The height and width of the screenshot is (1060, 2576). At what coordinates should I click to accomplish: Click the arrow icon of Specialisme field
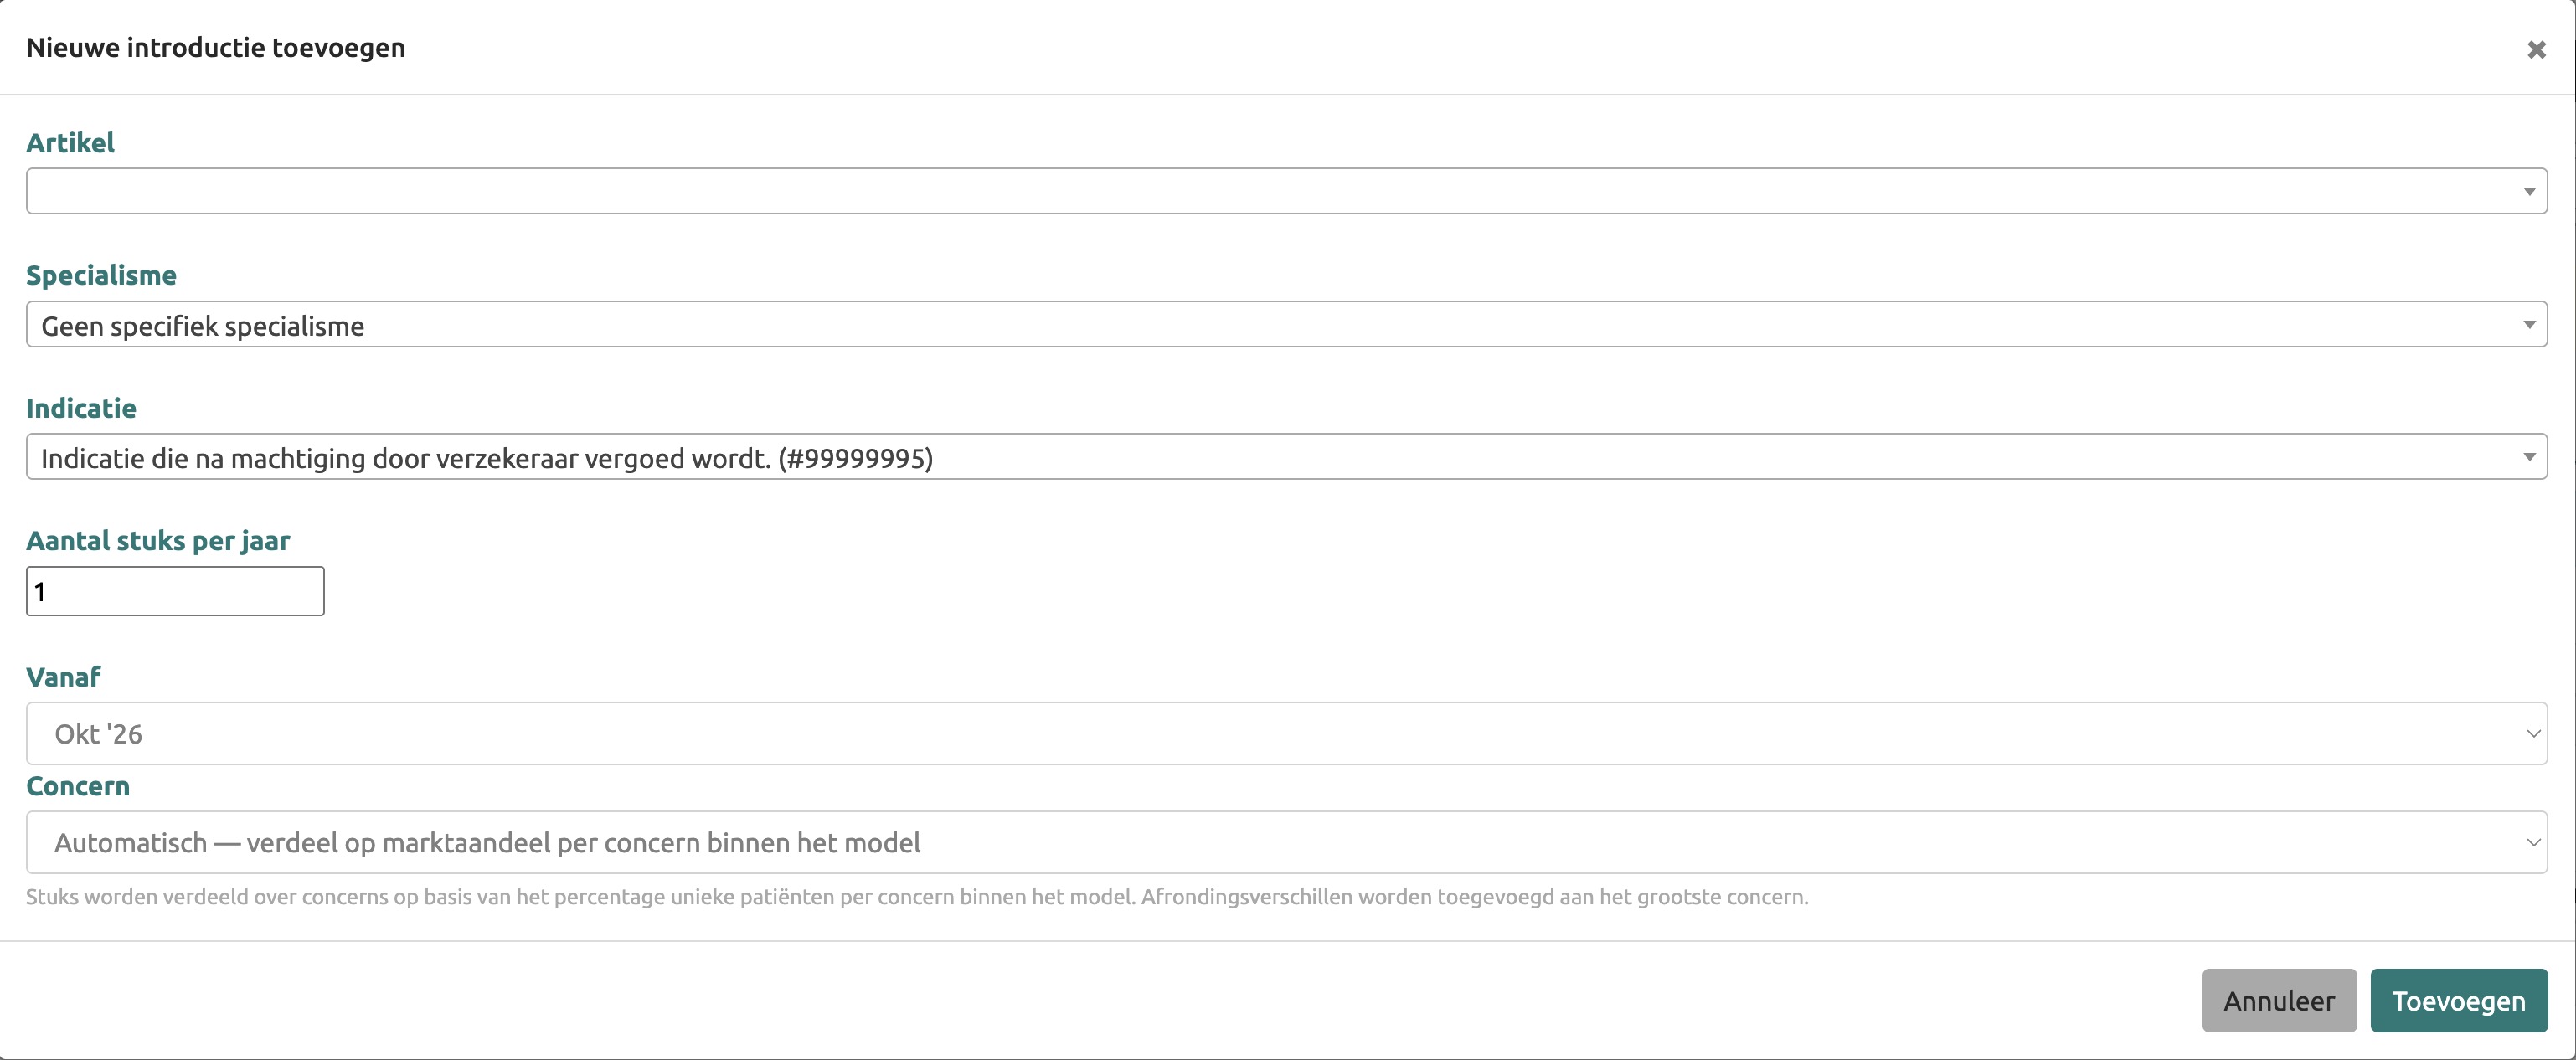click(x=2529, y=324)
